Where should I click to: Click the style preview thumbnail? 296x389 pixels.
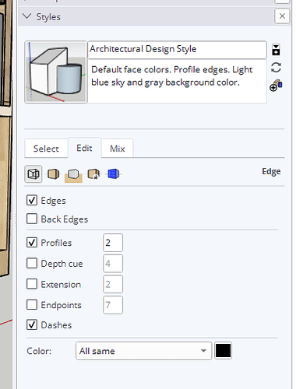coord(56,72)
